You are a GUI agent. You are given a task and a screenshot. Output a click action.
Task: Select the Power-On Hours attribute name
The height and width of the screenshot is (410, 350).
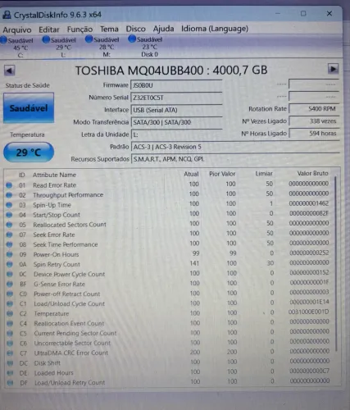(x=56, y=254)
